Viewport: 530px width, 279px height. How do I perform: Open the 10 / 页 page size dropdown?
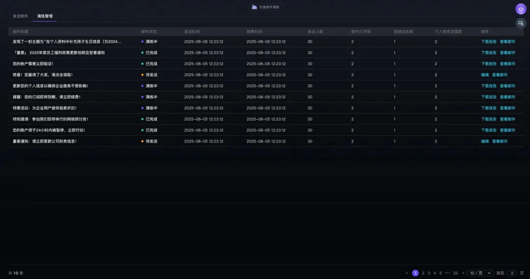click(479, 273)
